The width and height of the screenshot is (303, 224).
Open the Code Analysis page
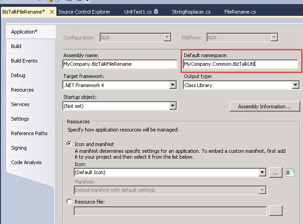click(x=26, y=162)
